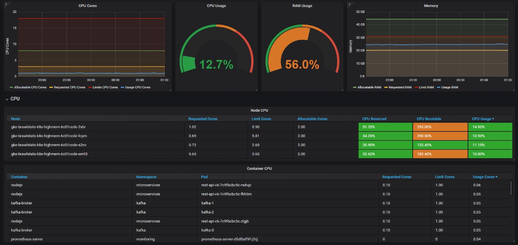Sort Container CPU table by Namespace header

click(x=146, y=177)
